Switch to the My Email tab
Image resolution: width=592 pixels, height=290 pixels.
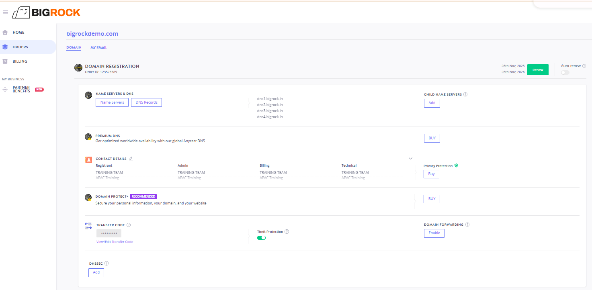click(x=99, y=48)
